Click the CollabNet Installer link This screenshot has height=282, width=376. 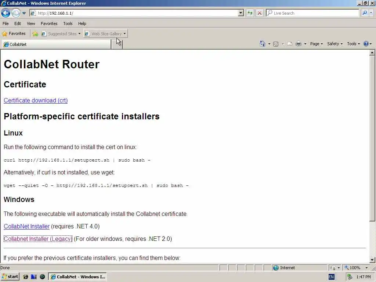pos(26,226)
